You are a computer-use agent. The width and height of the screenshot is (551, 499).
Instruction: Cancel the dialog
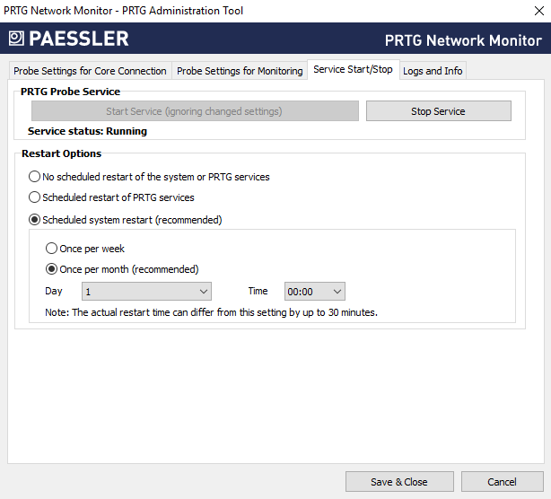pos(502,482)
